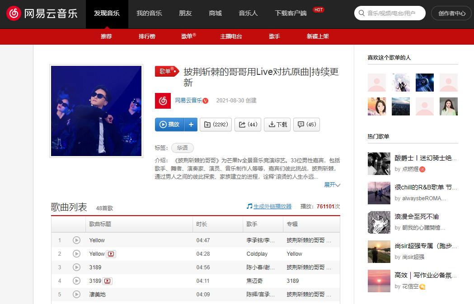The width and height of the screenshot is (474, 304).
Task: Open cover of 尚sir超强专属 playlist
Action: tap(379, 252)
